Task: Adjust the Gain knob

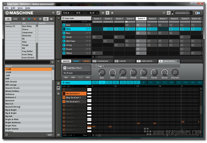Action: pyautogui.click(x=102, y=72)
